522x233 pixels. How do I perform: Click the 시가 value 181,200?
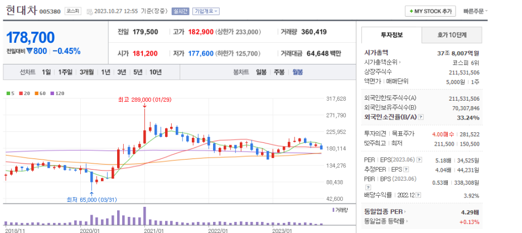(145, 53)
